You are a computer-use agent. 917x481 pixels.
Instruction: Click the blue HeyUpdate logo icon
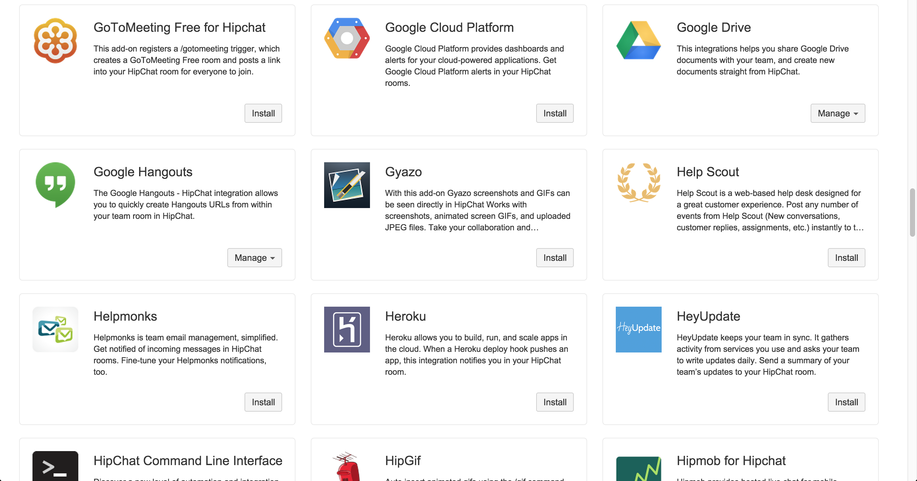click(638, 330)
